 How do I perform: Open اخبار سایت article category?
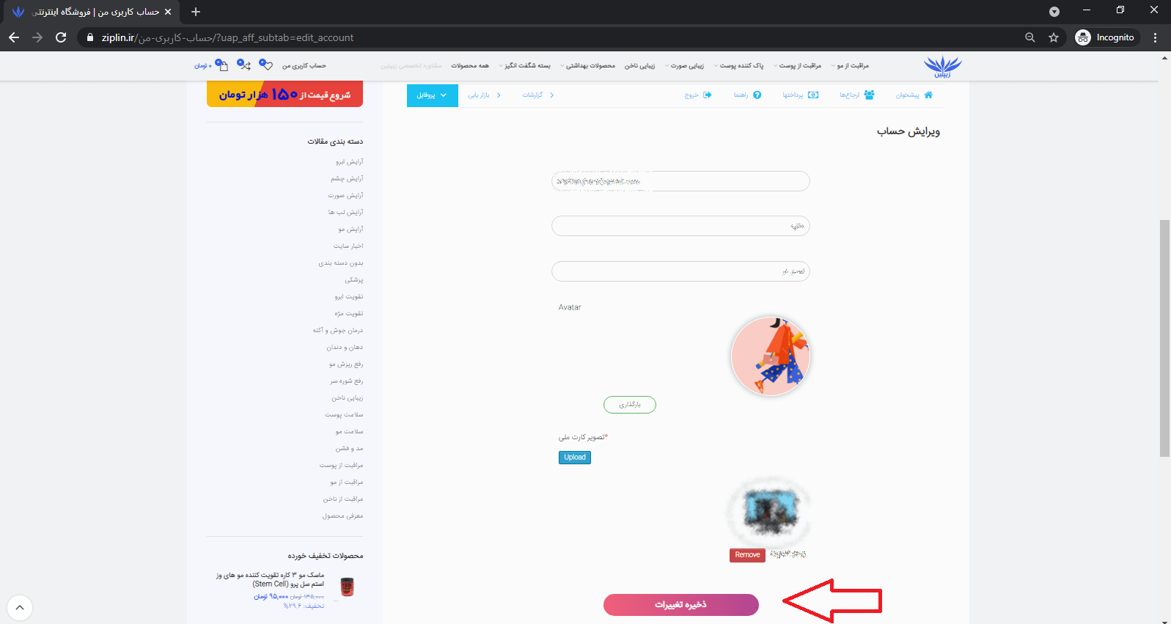tap(348, 246)
